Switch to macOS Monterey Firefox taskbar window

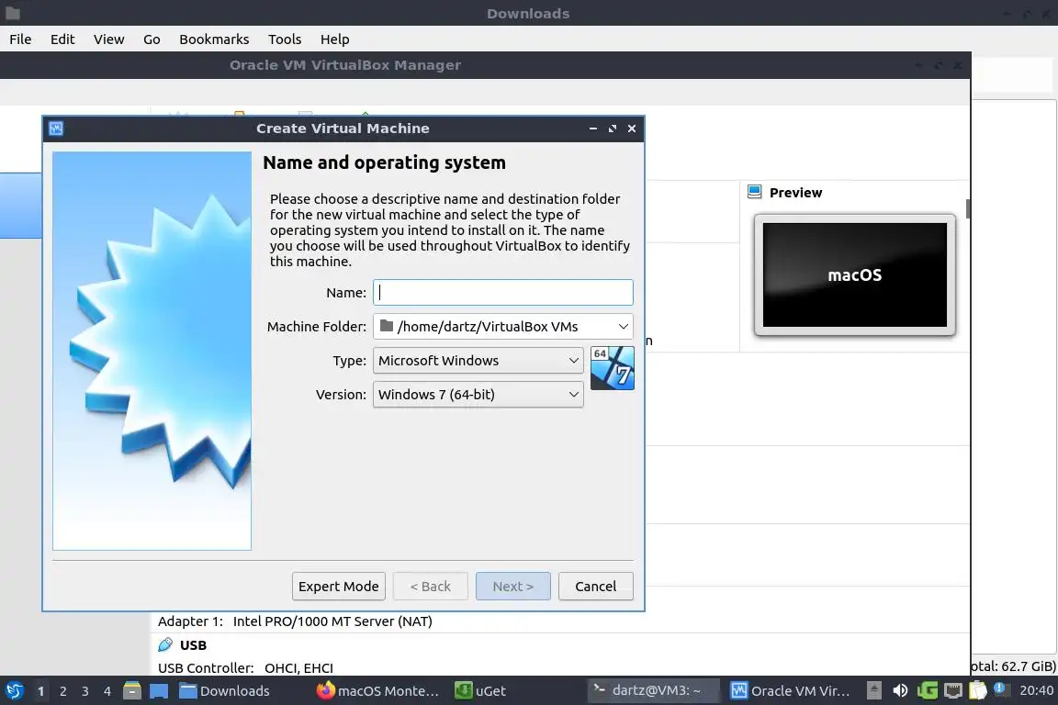click(x=378, y=690)
